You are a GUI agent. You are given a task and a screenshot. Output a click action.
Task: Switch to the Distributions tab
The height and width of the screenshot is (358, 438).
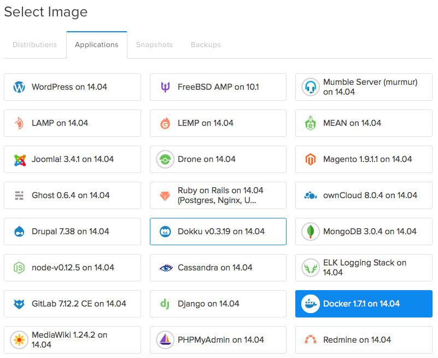click(34, 45)
